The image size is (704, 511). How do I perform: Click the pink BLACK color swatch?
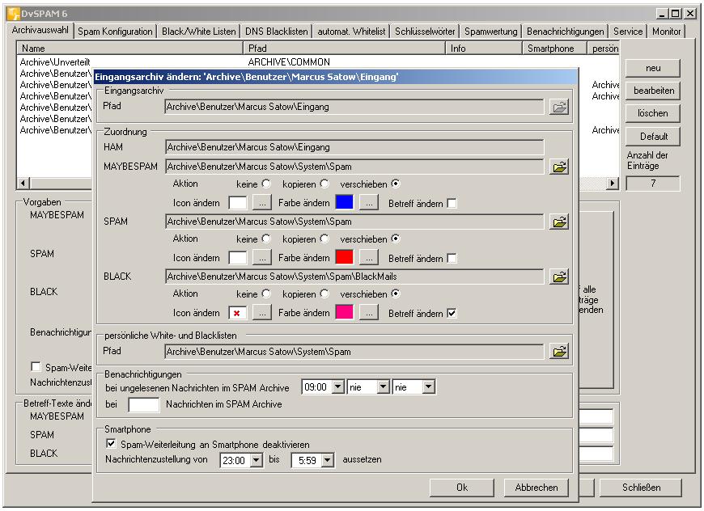click(x=345, y=312)
